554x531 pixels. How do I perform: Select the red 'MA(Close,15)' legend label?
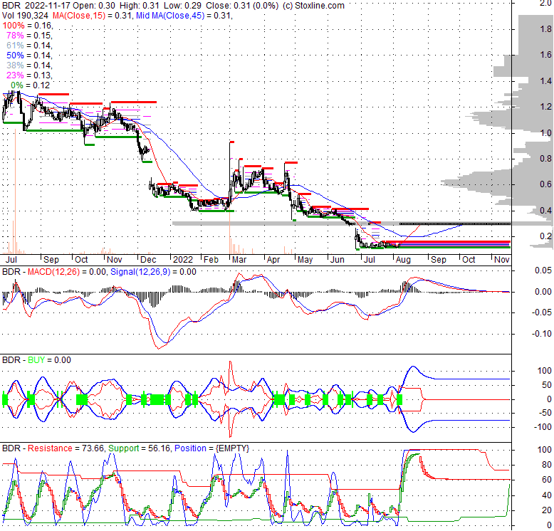(79, 16)
